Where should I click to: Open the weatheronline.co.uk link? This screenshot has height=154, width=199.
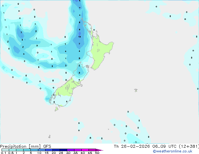click(173, 151)
